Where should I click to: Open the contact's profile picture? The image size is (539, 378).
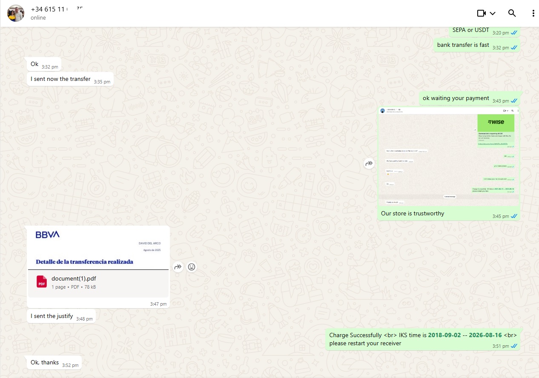16,13
